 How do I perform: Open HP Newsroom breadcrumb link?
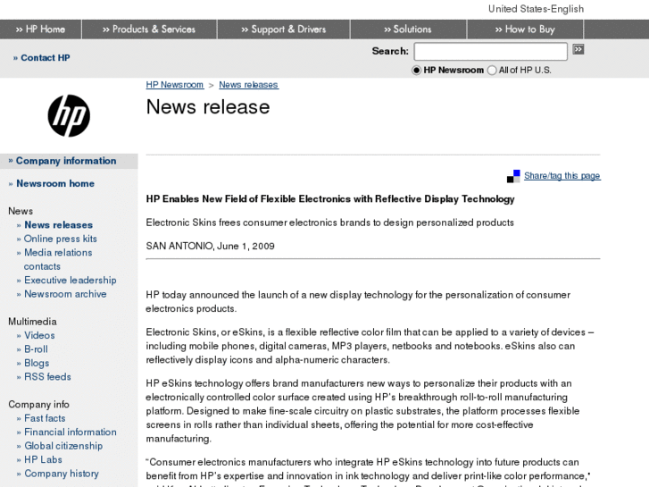[x=175, y=85]
